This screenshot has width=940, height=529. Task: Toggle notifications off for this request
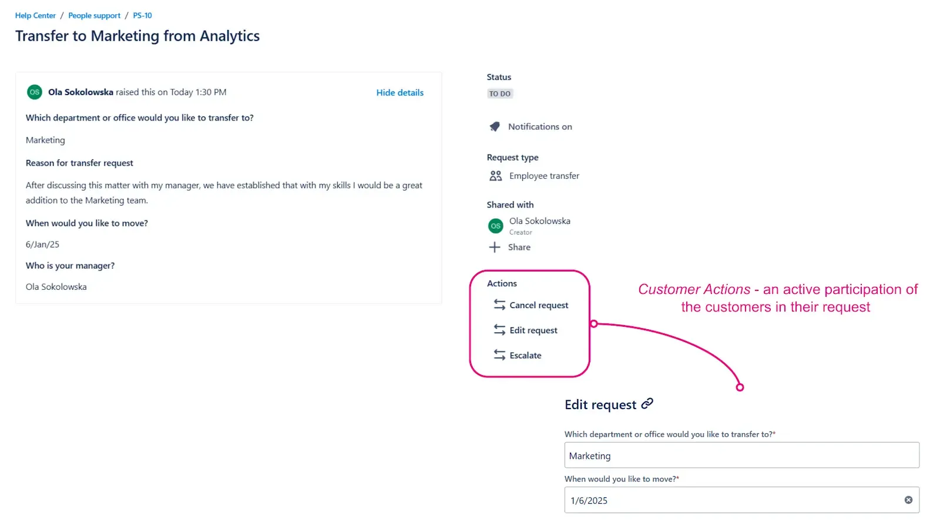coord(540,126)
